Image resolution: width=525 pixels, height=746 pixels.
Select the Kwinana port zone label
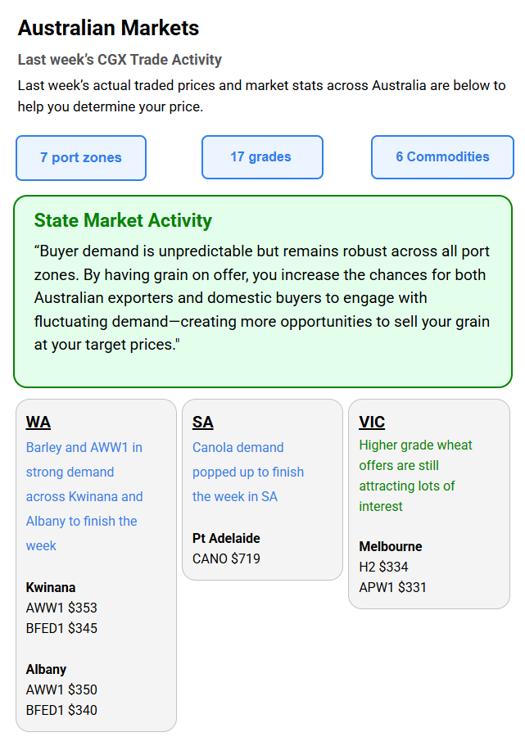tap(51, 587)
